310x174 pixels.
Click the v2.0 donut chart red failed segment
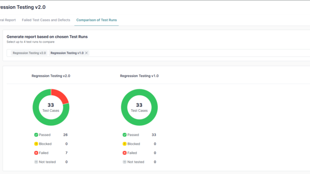click(x=61, y=96)
